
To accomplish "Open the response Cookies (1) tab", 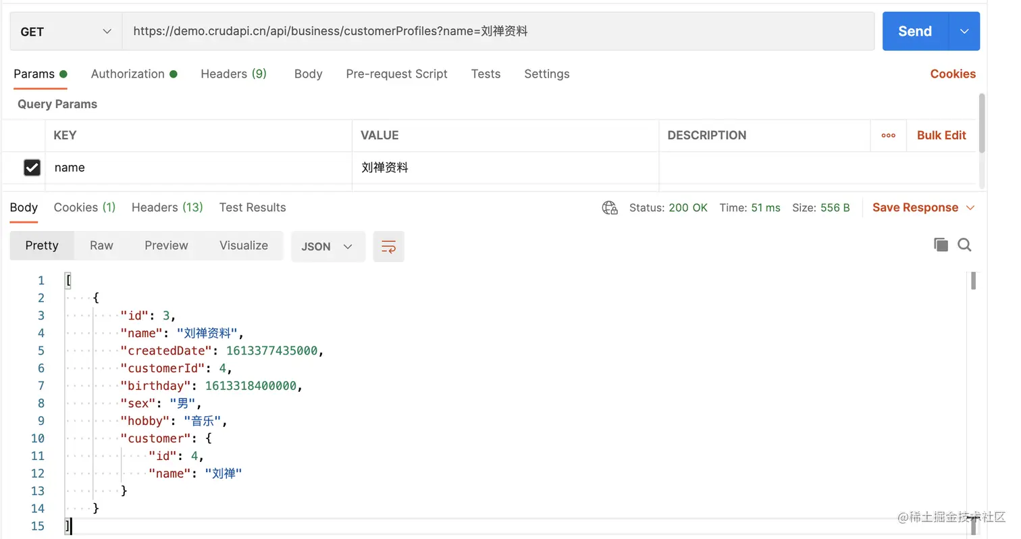I will tap(84, 207).
